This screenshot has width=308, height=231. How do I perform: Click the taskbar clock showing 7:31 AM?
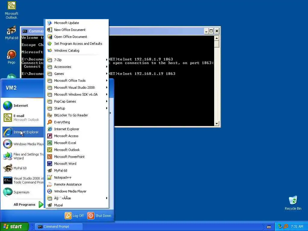(297, 226)
